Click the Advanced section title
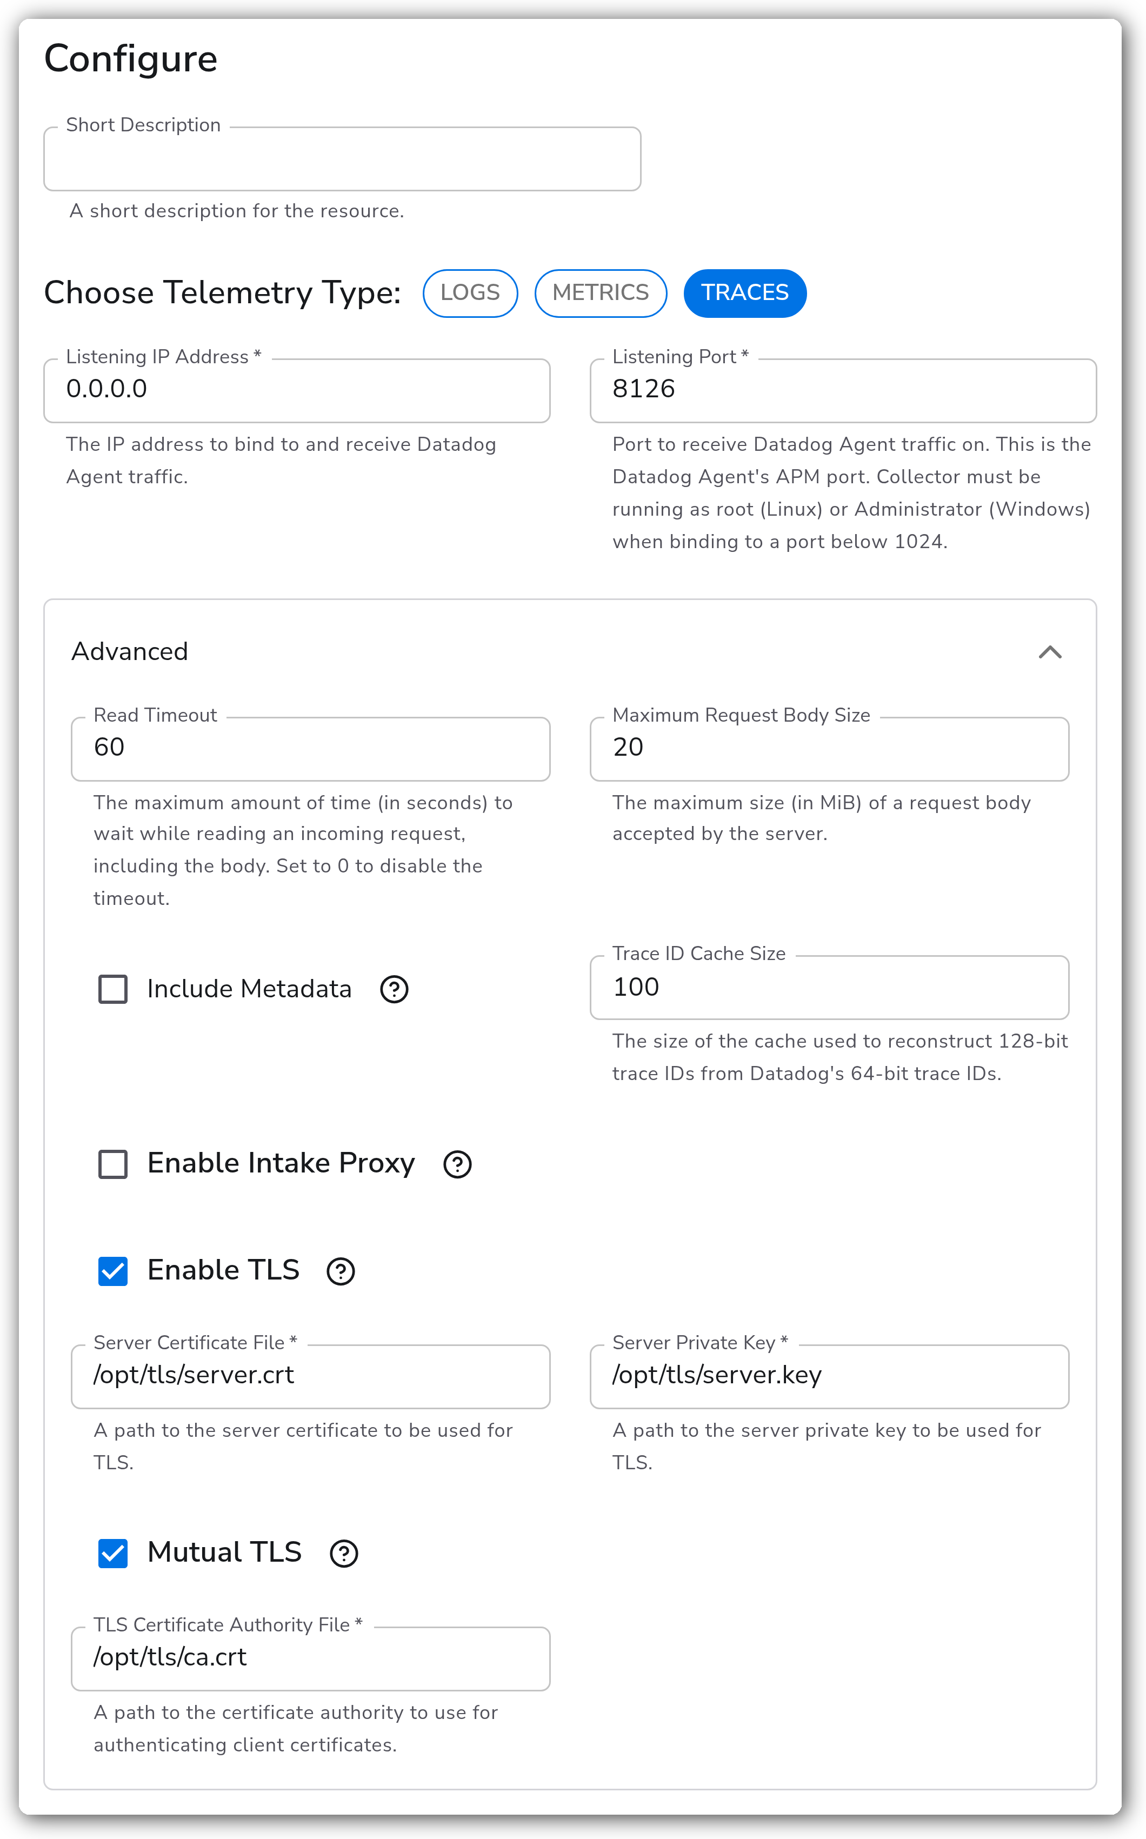Viewport: 1146px width, 1839px height. coord(130,651)
